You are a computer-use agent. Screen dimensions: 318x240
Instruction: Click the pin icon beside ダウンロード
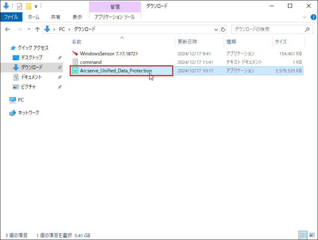pos(60,67)
